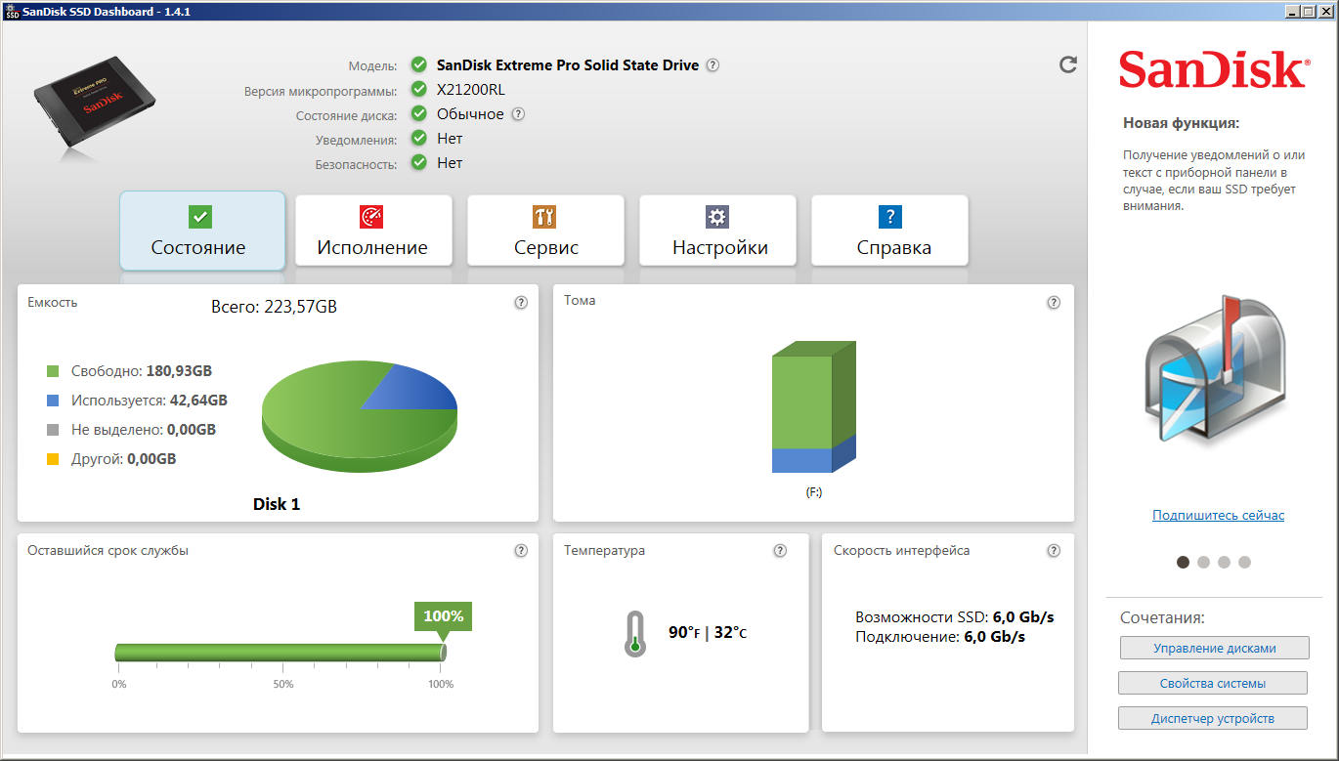Click the Температура panel help icon
Image resolution: width=1339 pixels, height=761 pixels.
click(780, 551)
